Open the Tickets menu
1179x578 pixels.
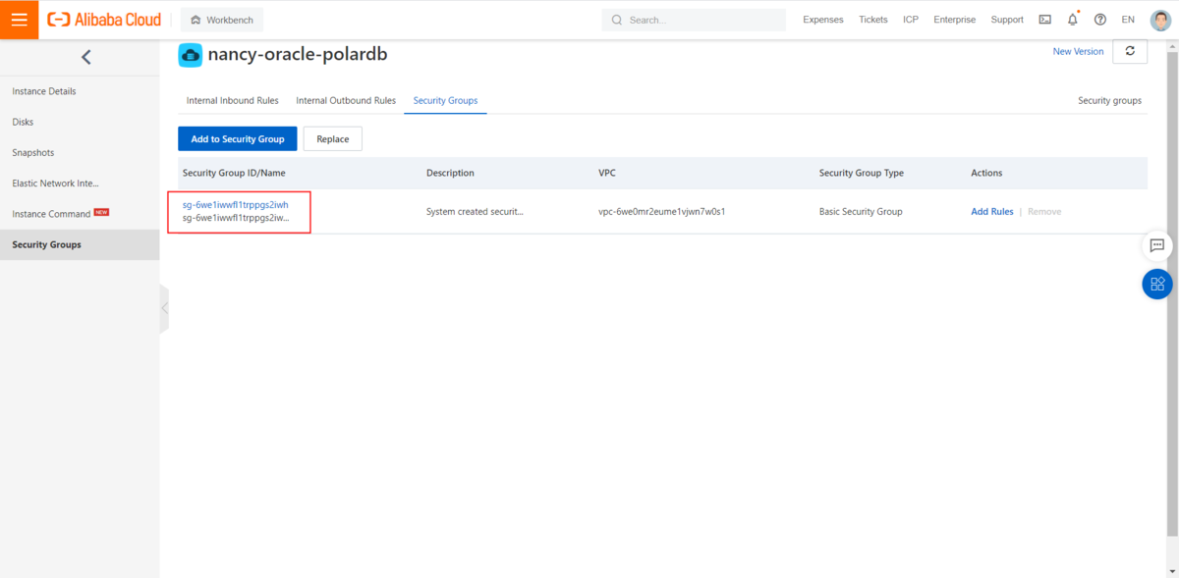point(872,20)
